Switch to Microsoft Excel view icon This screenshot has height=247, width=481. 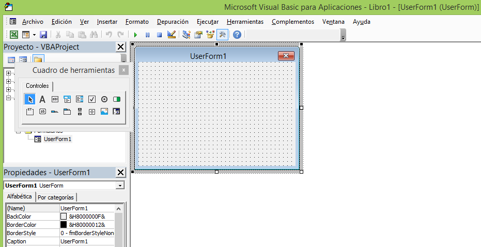point(14,35)
